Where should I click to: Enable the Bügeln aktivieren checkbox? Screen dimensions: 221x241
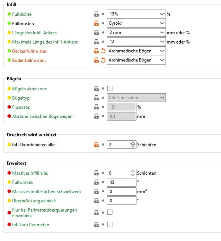(110, 88)
